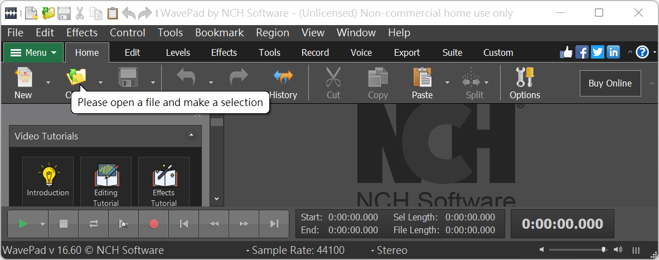The image size is (659, 260).
Task: Click the Stop playback button
Action: (63, 224)
